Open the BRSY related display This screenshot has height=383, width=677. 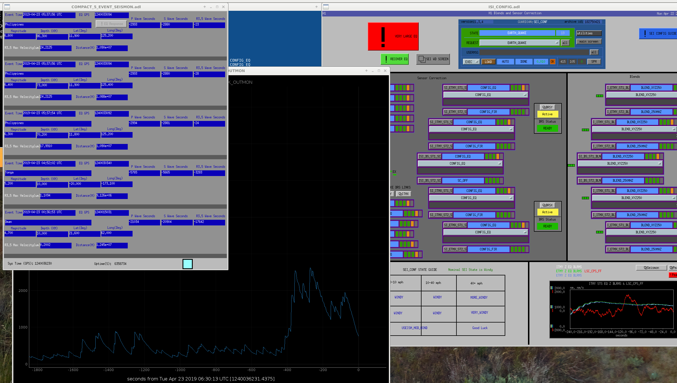(x=548, y=107)
